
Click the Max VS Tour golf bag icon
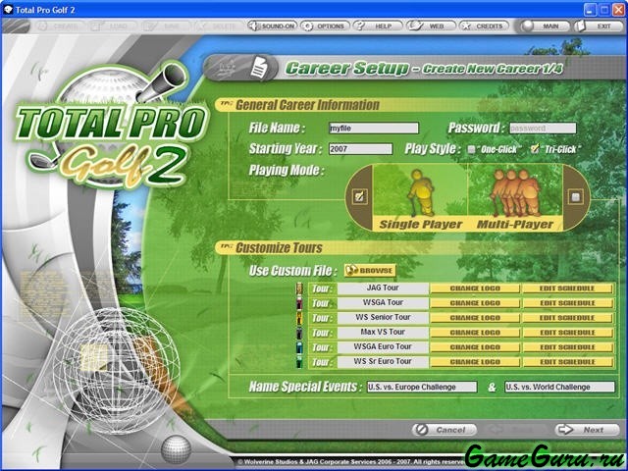pos(299,333)
